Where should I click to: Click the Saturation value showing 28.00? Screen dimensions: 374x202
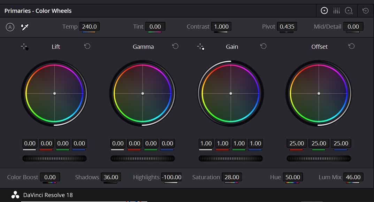[232, 177]
